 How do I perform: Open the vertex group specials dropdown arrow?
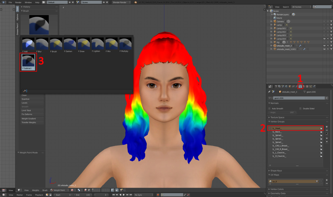click(x=327, y=134)
